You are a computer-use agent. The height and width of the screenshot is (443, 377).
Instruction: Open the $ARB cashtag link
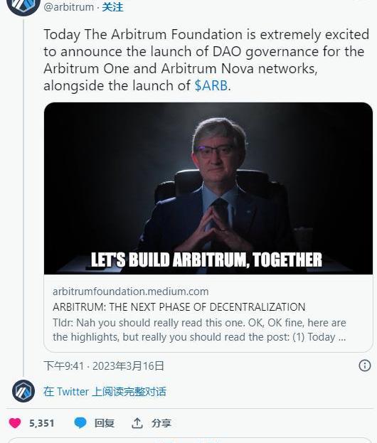[x=211, y=85]
